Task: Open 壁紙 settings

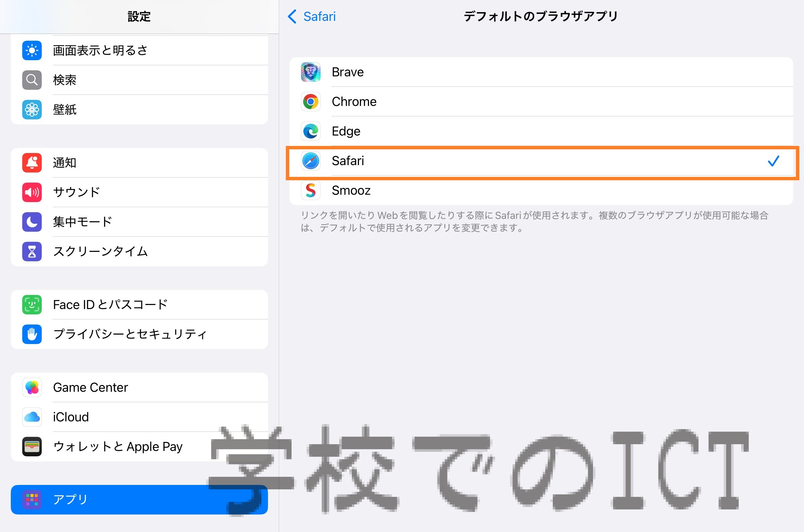Action: [139, 110]
